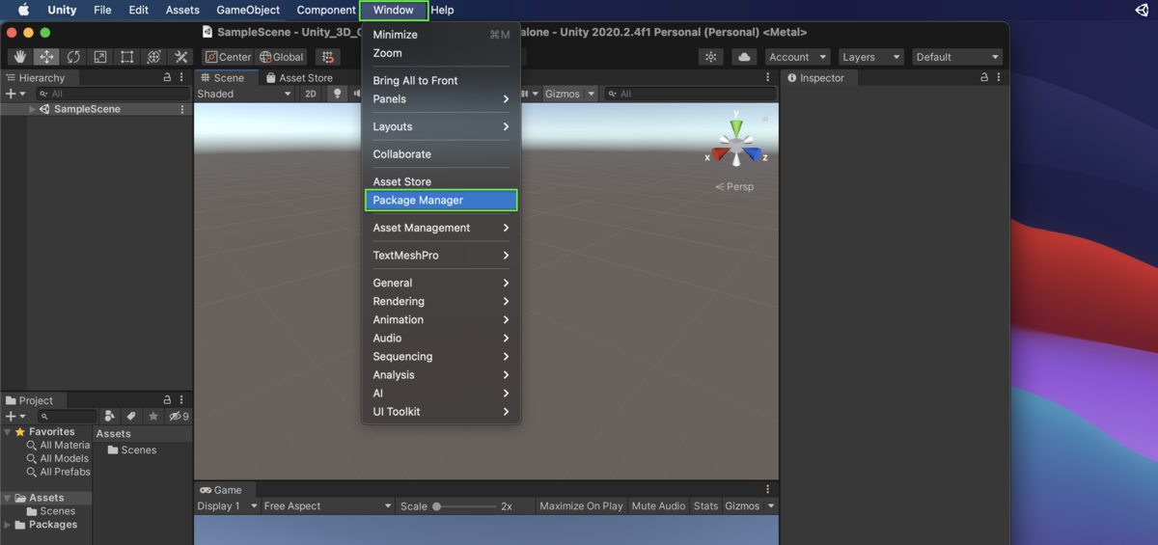
Task: Expand SampleScene in Hierarchy
Action: pos(32,109)
